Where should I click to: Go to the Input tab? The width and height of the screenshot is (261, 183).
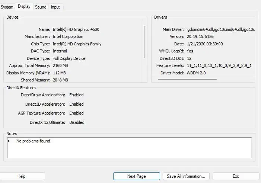[55, 7]
